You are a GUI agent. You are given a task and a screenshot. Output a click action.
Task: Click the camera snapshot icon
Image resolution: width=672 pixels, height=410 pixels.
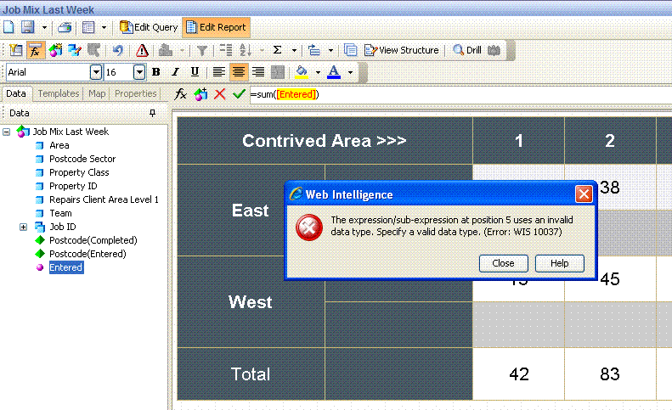pyautogui.click(x=494, y=50)
